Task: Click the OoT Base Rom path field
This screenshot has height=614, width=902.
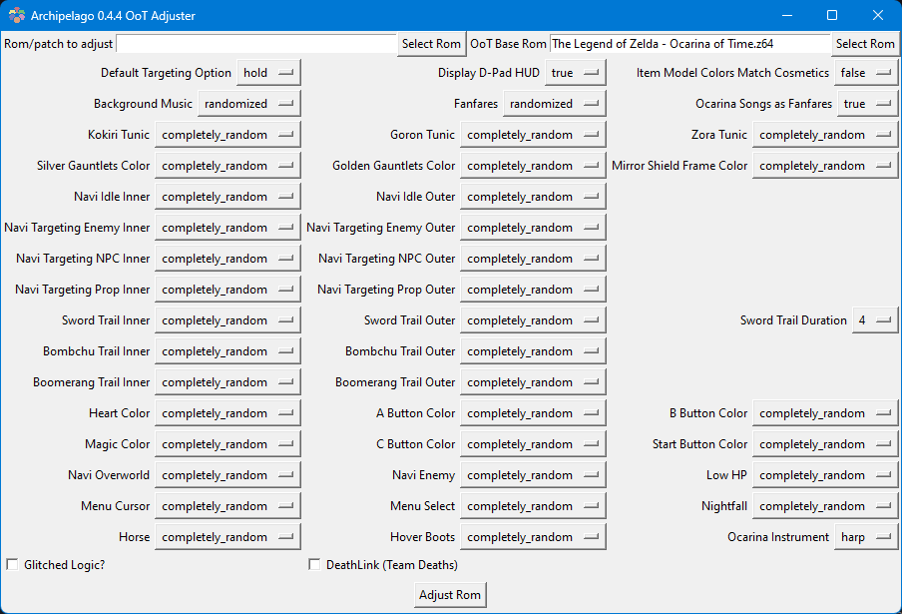Action: 689,44
